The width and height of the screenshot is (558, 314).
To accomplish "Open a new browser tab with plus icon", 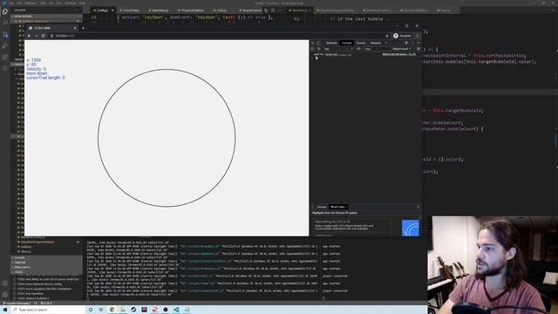I will 83,28.
